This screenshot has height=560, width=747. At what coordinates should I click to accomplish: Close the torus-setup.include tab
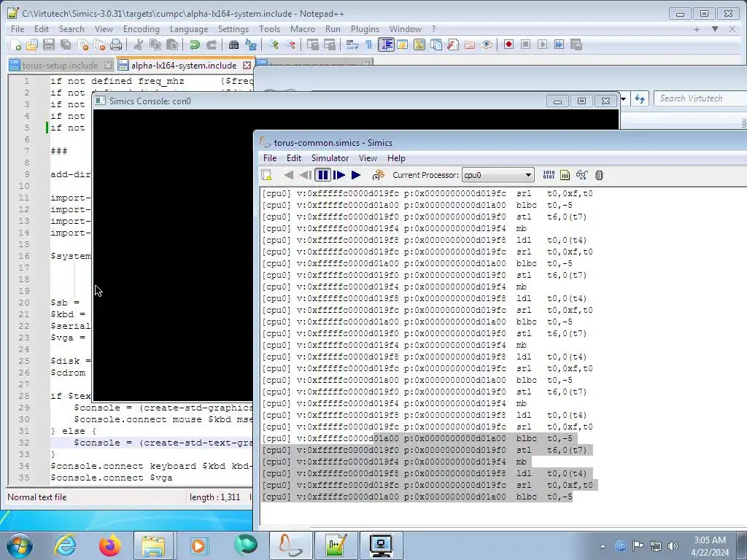tap(108, 65)
